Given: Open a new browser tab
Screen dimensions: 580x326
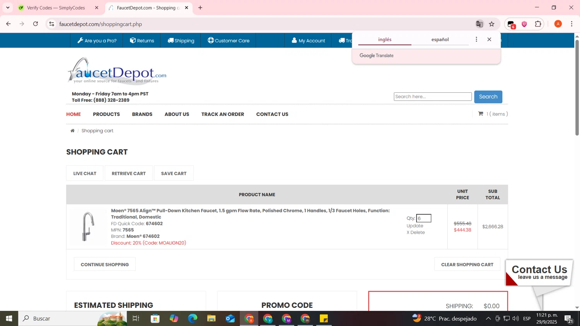Looking at the screenshot, I should 200,8.
